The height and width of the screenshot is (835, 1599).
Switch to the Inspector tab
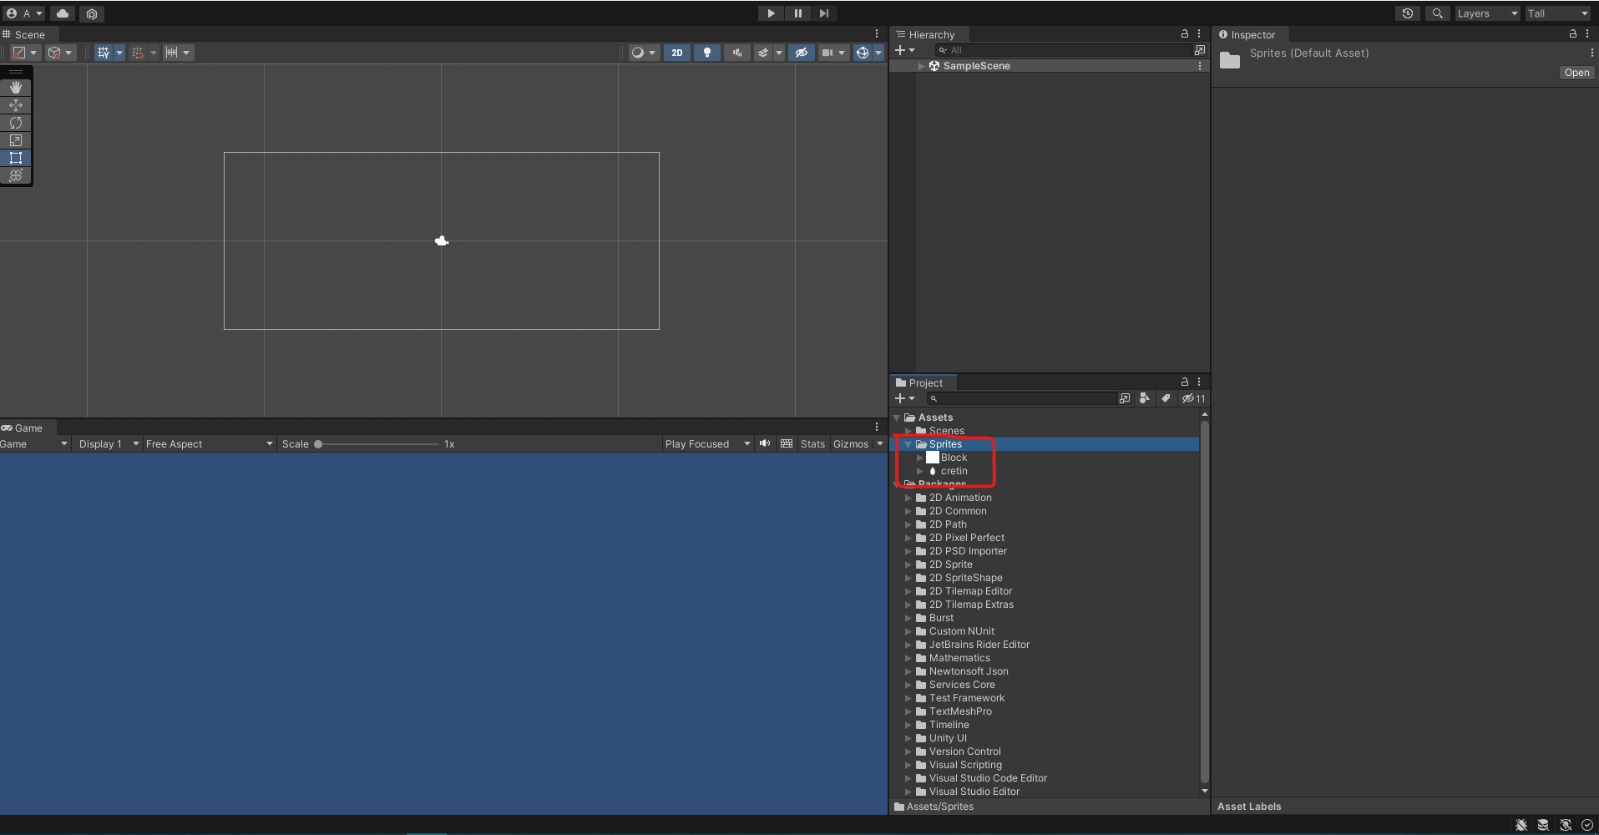(1252, 35)
